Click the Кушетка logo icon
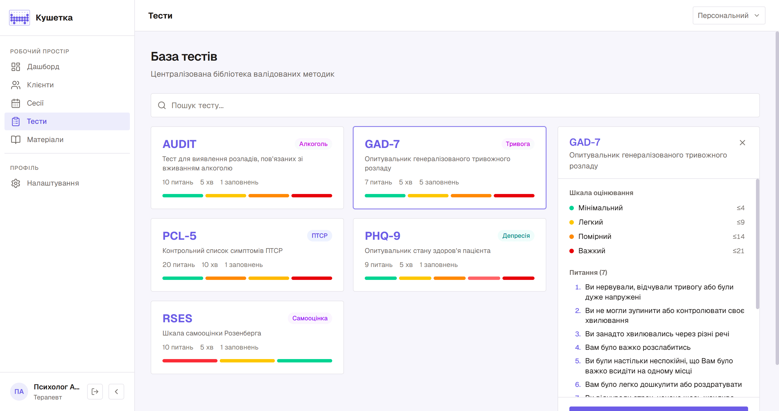This screenshot has width=779, height=411. [19, 17]
